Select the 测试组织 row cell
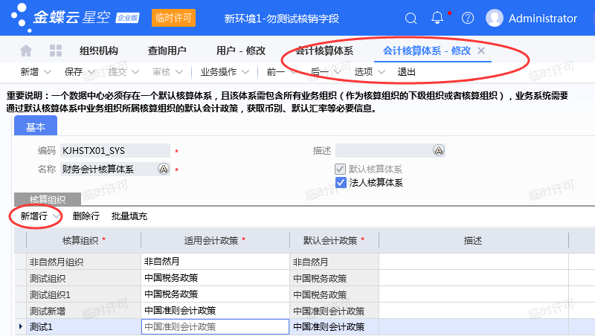This screenshot has width=595, height=336. 84,278
